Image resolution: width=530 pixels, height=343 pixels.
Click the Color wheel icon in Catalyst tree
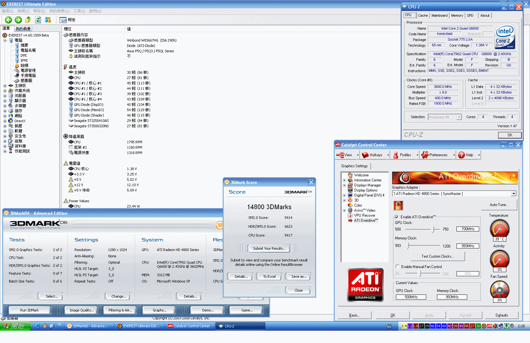click(x=350, y=205)
